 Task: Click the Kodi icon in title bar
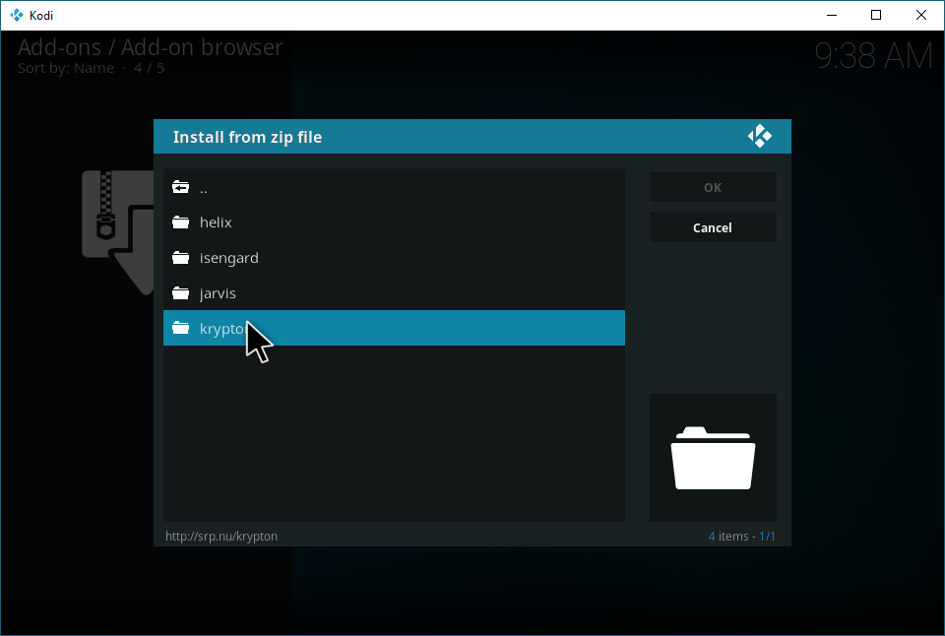17,15
